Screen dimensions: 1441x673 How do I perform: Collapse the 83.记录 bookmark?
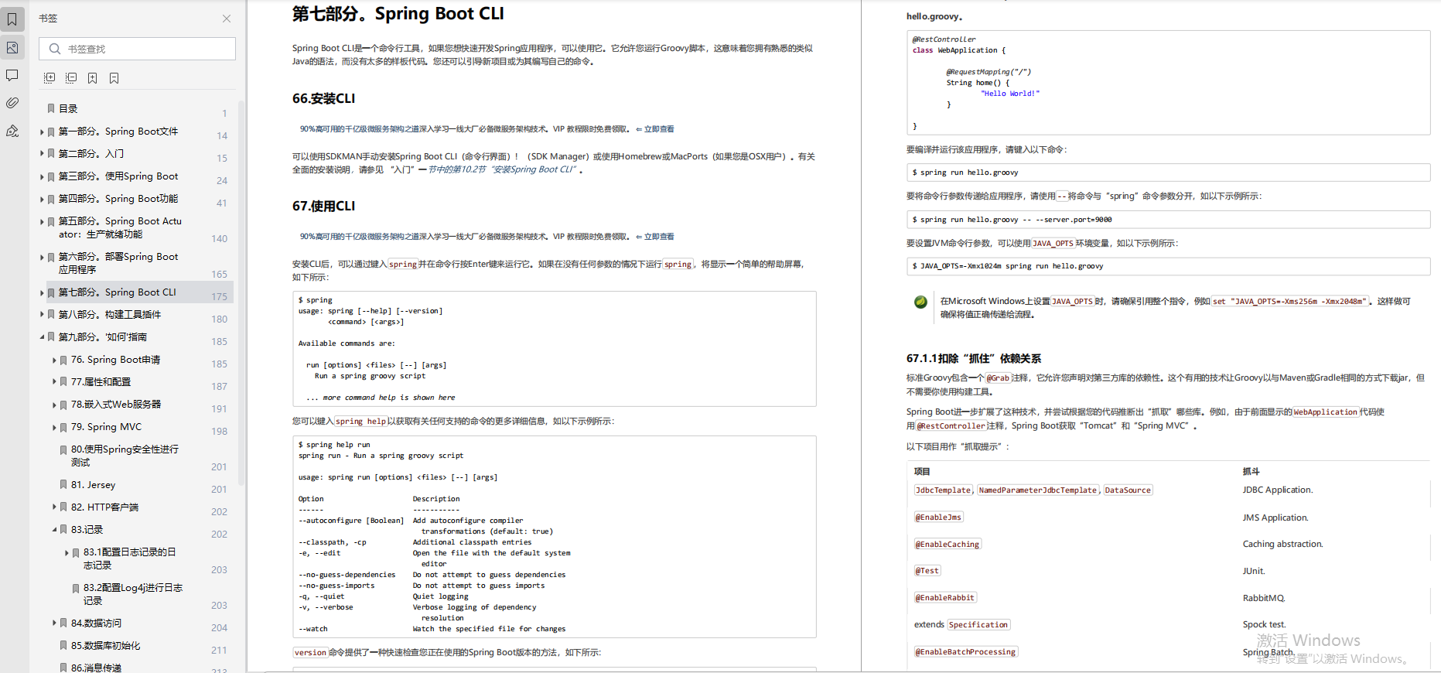pos(54,530)
